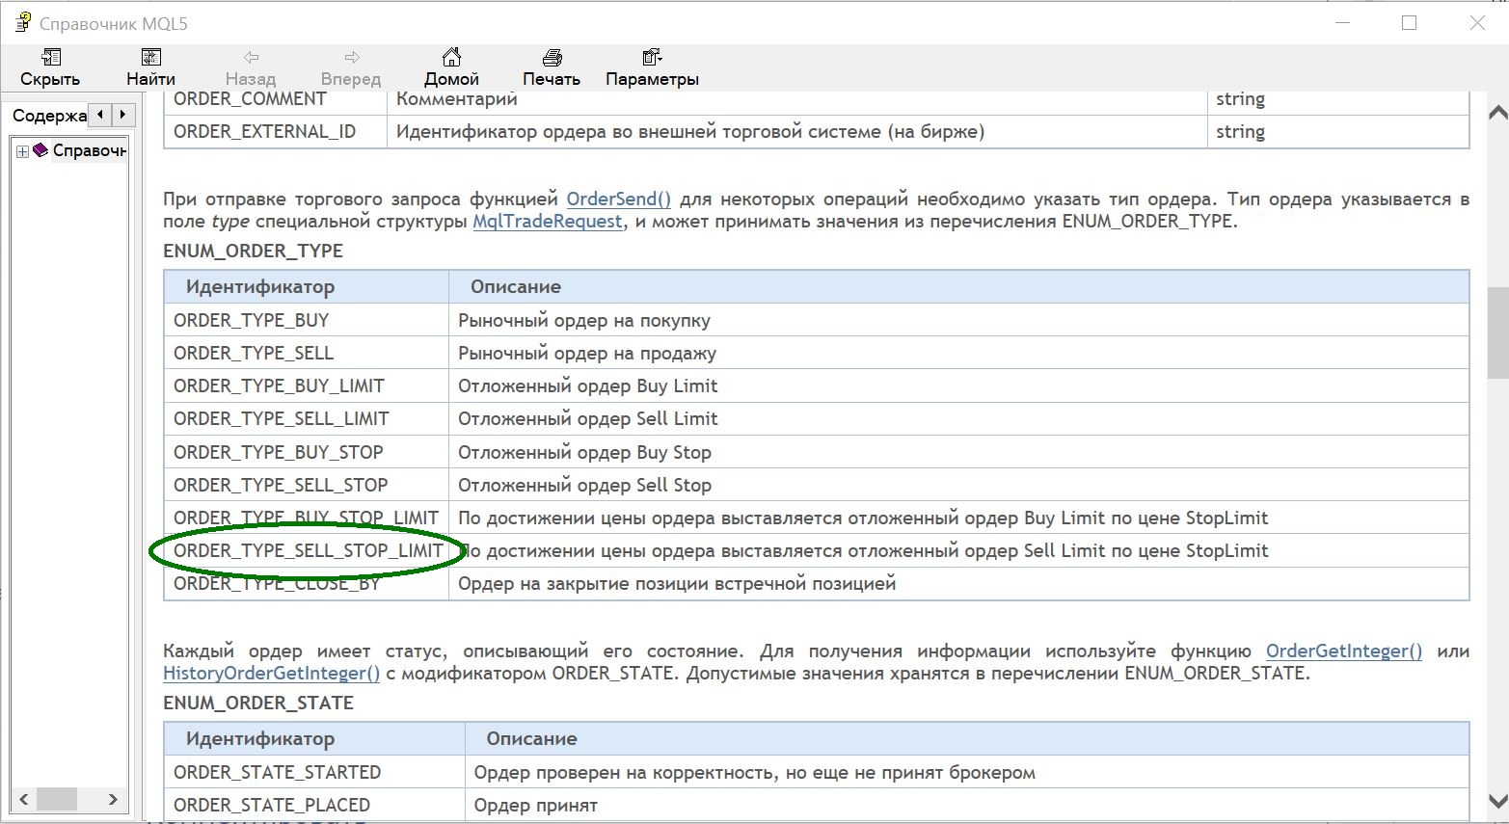The image size is (1509, 824).
Task: Click the Печать (Print) icon
Action: (x=552, y=58)
